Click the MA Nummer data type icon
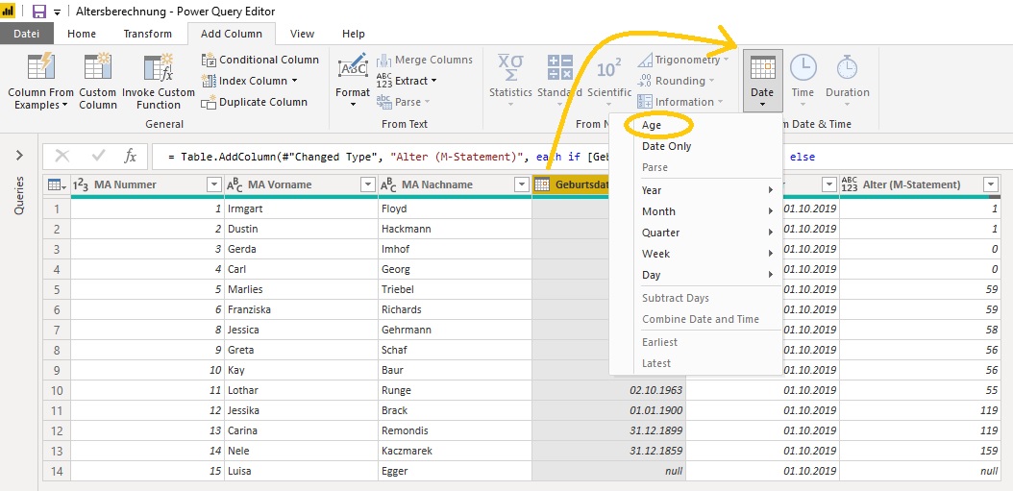The height and width of the screenshot is (491, 1013). [x=82, y=184]
